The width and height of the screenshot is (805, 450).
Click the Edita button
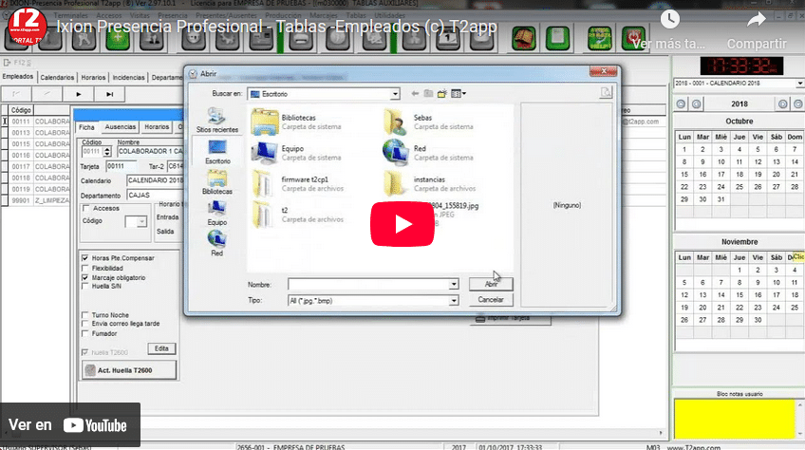pyautogui.click(x=161, y=348)
